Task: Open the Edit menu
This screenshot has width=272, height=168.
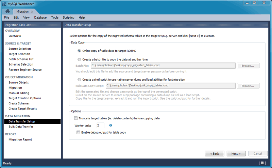Action: pos(16,18)
